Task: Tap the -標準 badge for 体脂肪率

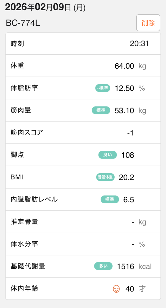Action: click(x=103, y=88)
